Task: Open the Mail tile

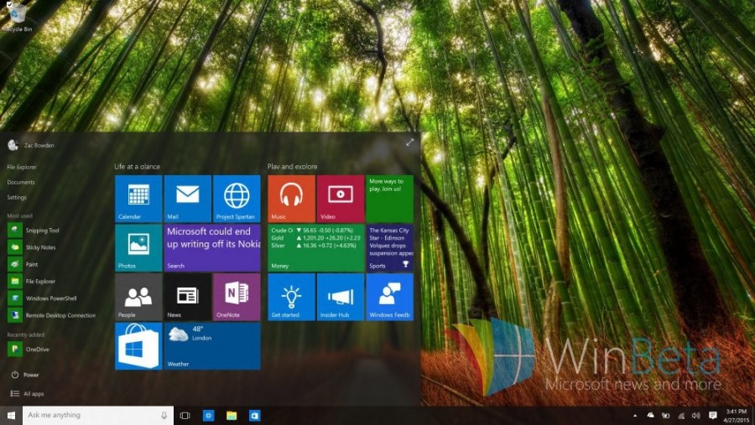Action: (x=187, y=198)
